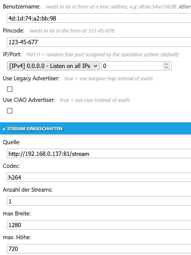Enable the Use Legacy Advertiser checkbox

[x=10, y=89]
